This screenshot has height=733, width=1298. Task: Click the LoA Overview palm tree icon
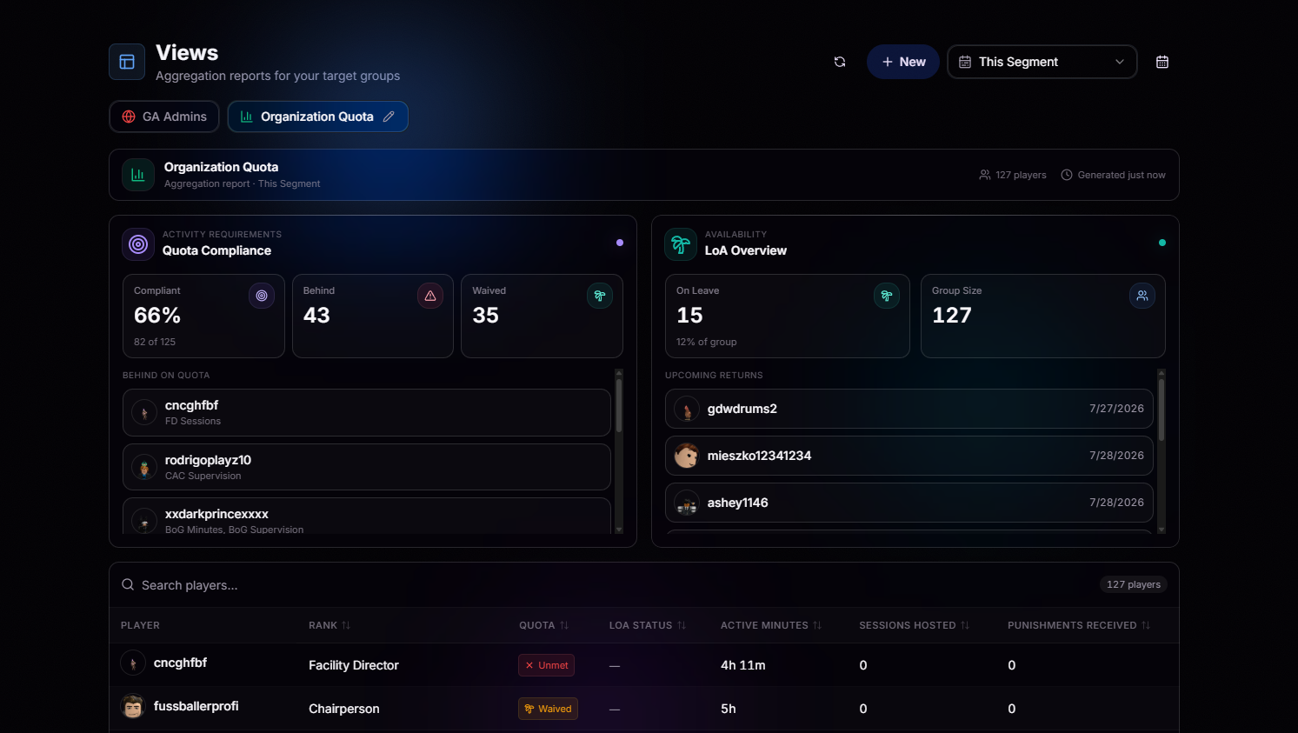tap(681, 244)
